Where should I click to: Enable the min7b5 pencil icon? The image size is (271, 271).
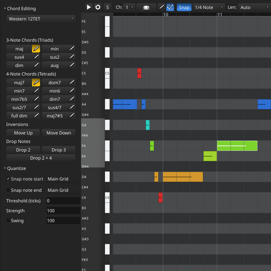[36, 99]
